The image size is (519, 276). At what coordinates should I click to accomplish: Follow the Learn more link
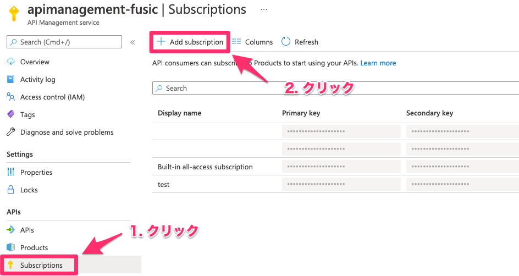click(378, 63)
